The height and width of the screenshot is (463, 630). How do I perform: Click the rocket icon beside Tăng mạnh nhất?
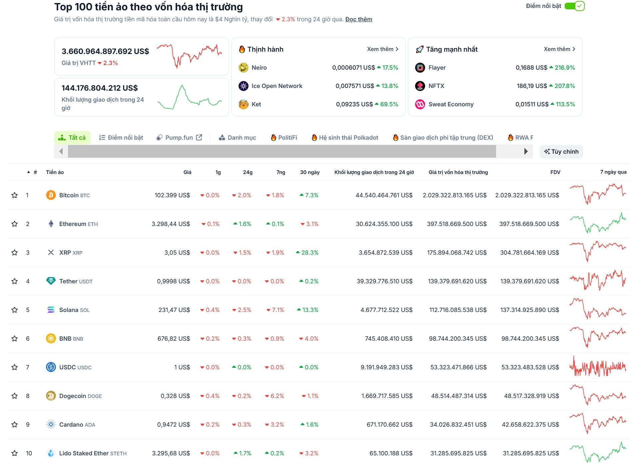pyautogui.click(x=420, y=49)
